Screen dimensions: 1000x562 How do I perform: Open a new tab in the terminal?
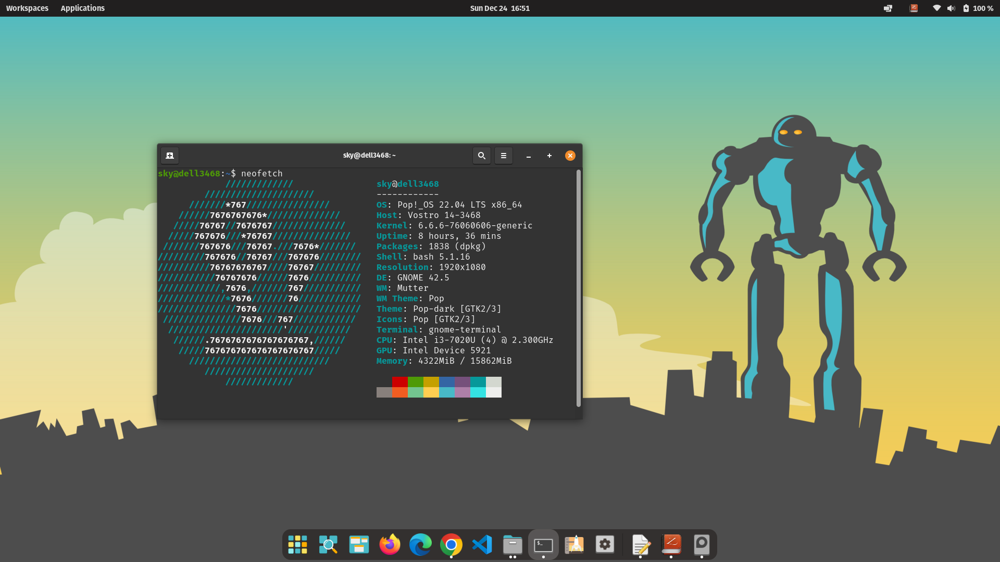click(x=170, y=156)
